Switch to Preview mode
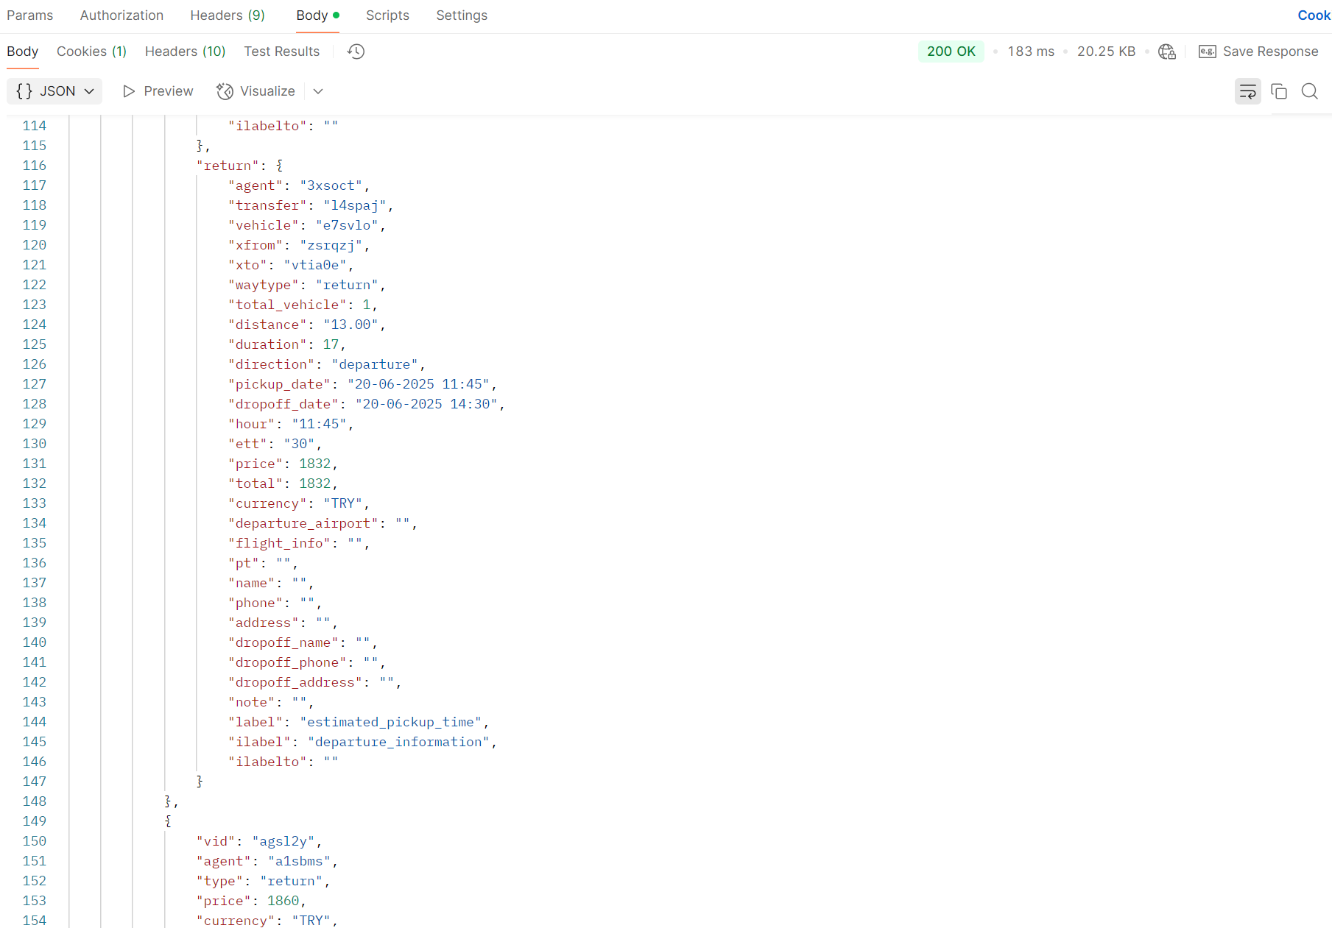Viewport: 1332px width, 928px height. (x=158, y=91)
